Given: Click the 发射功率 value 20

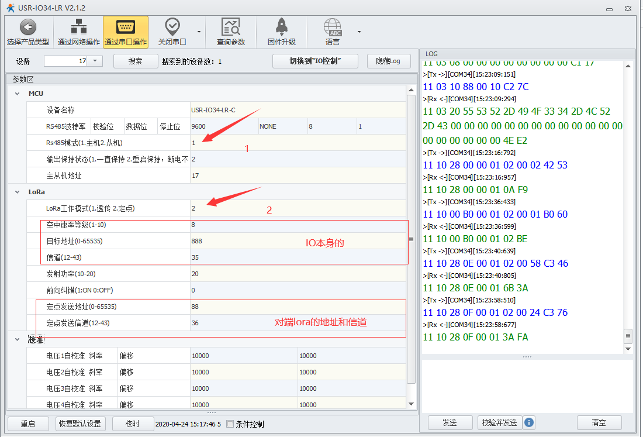Looking at the screenshot, I should 298,274.
